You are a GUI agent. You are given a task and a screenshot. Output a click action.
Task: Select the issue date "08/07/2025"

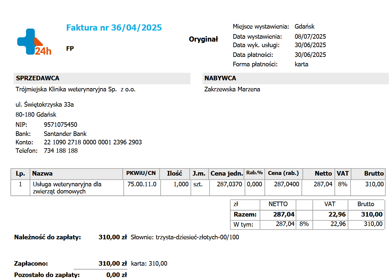click(x=310, y=36)
